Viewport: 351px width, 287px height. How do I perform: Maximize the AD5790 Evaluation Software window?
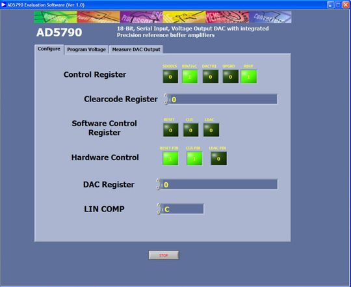click(338, 5)
